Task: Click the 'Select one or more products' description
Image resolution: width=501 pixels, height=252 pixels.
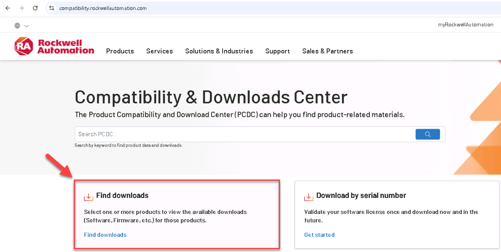Action: tap(165, 216)
